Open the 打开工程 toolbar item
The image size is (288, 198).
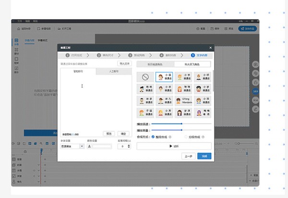coord(69,29)
